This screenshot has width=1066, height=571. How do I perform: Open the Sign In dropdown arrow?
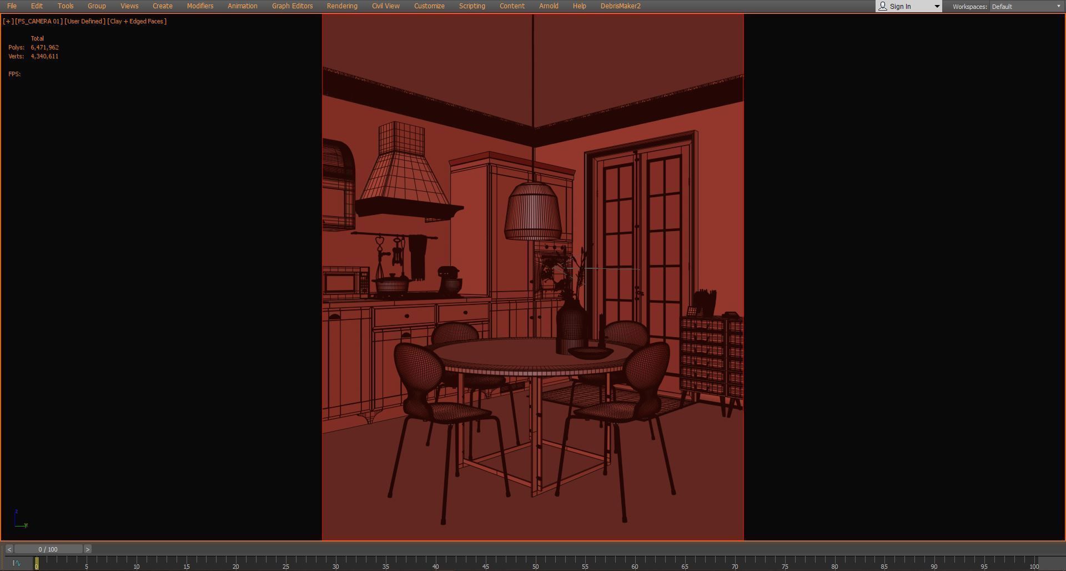coord(937,7)
